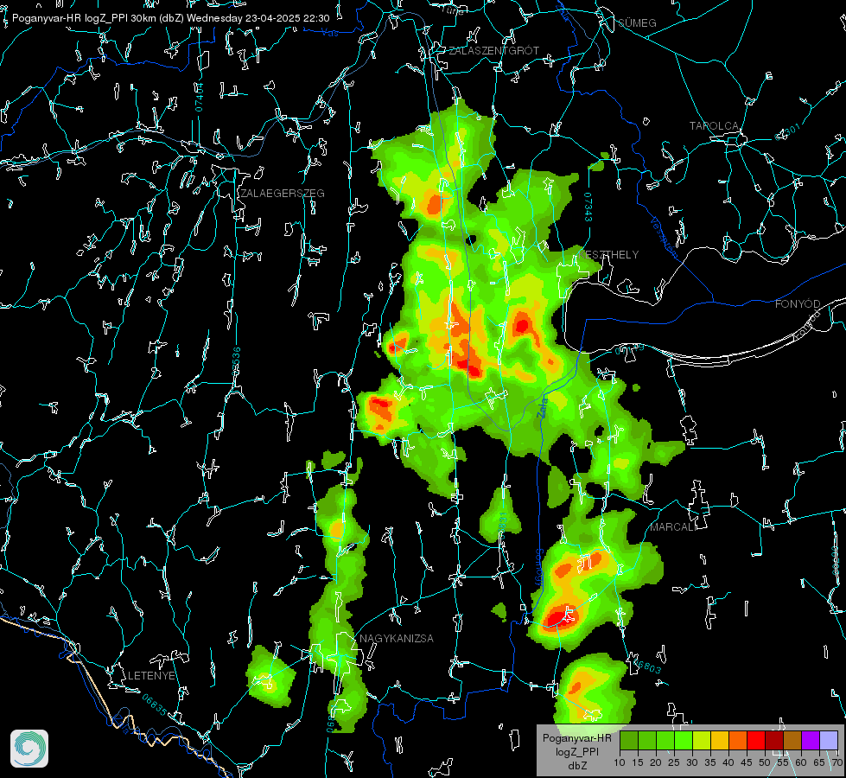846x778 pixels.
Task: Click the 06803 road number label
Action: point(647,665)
